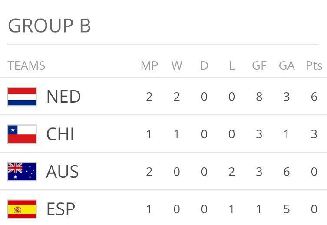Click the TEAMS column header
The width and height of the screenshot is (327, 225).
coord(26,66)
